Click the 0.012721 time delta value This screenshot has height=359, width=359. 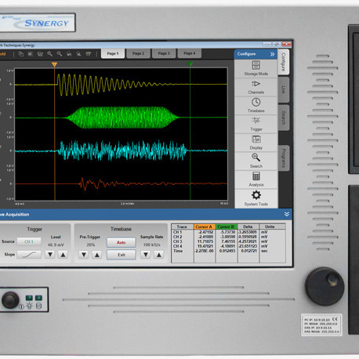tap(248, 251)
